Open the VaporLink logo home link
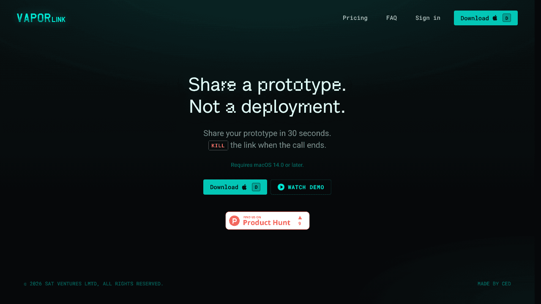Screen dimensions: 541x304 [41, 18]
